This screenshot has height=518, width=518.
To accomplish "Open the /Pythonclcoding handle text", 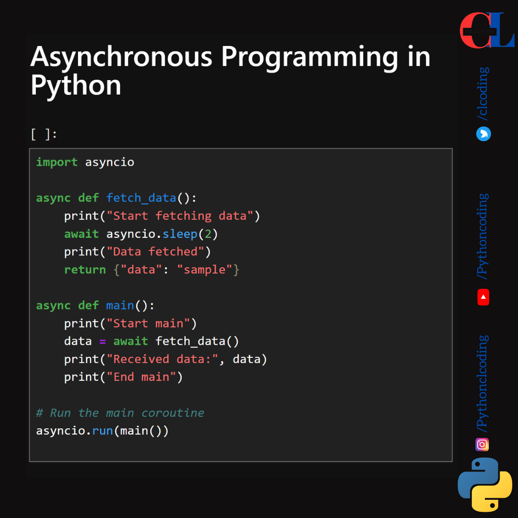I will click(x=483, y=384).
